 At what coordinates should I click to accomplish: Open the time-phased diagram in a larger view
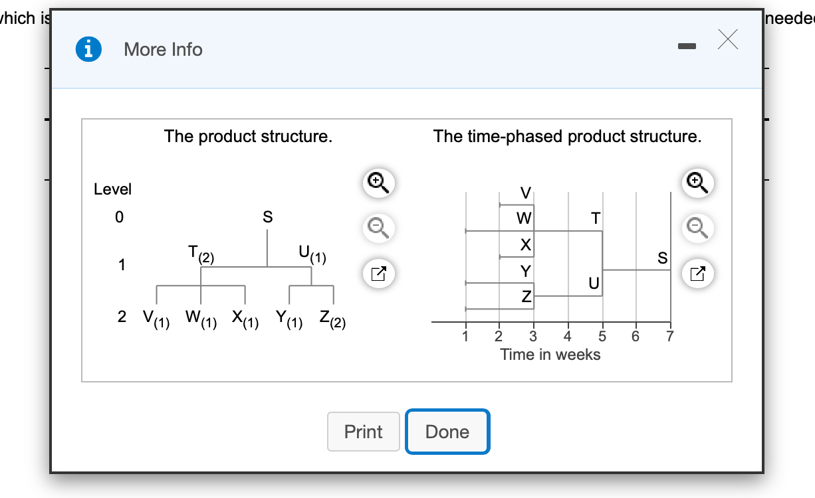point(697,274)
